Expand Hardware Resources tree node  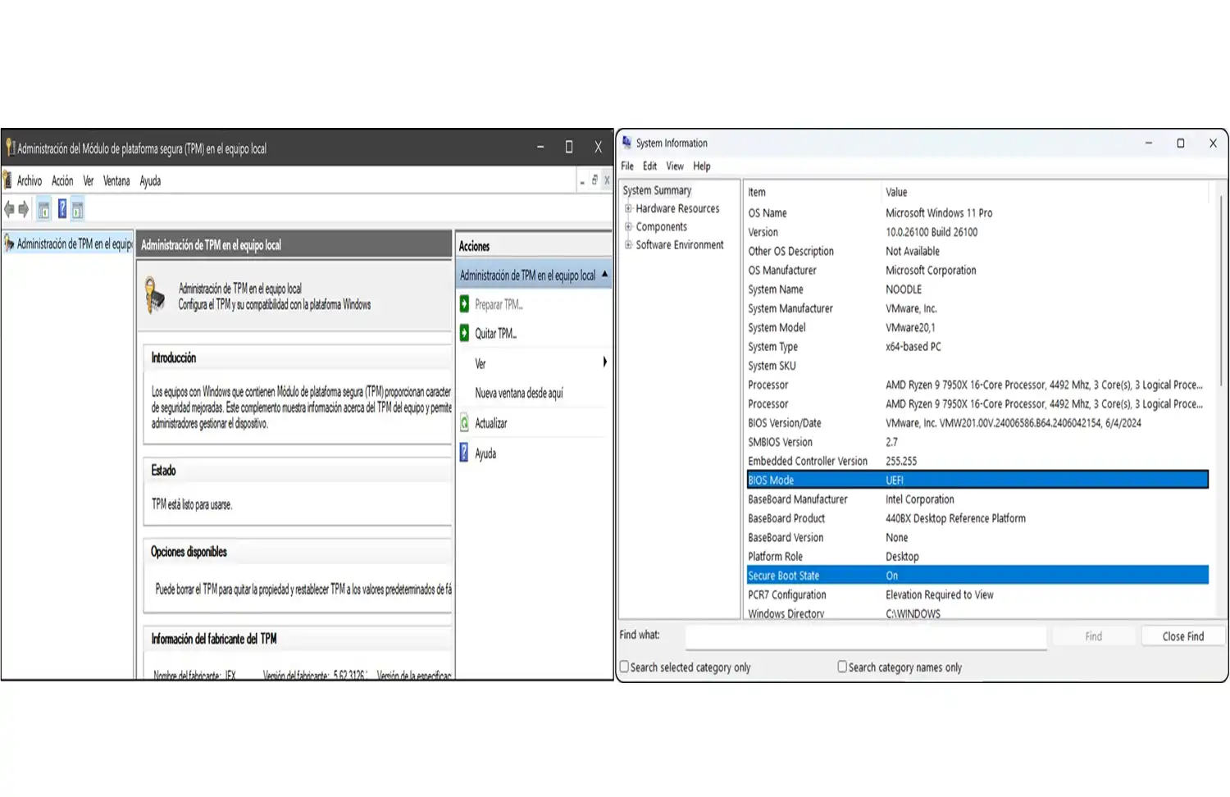628,208
